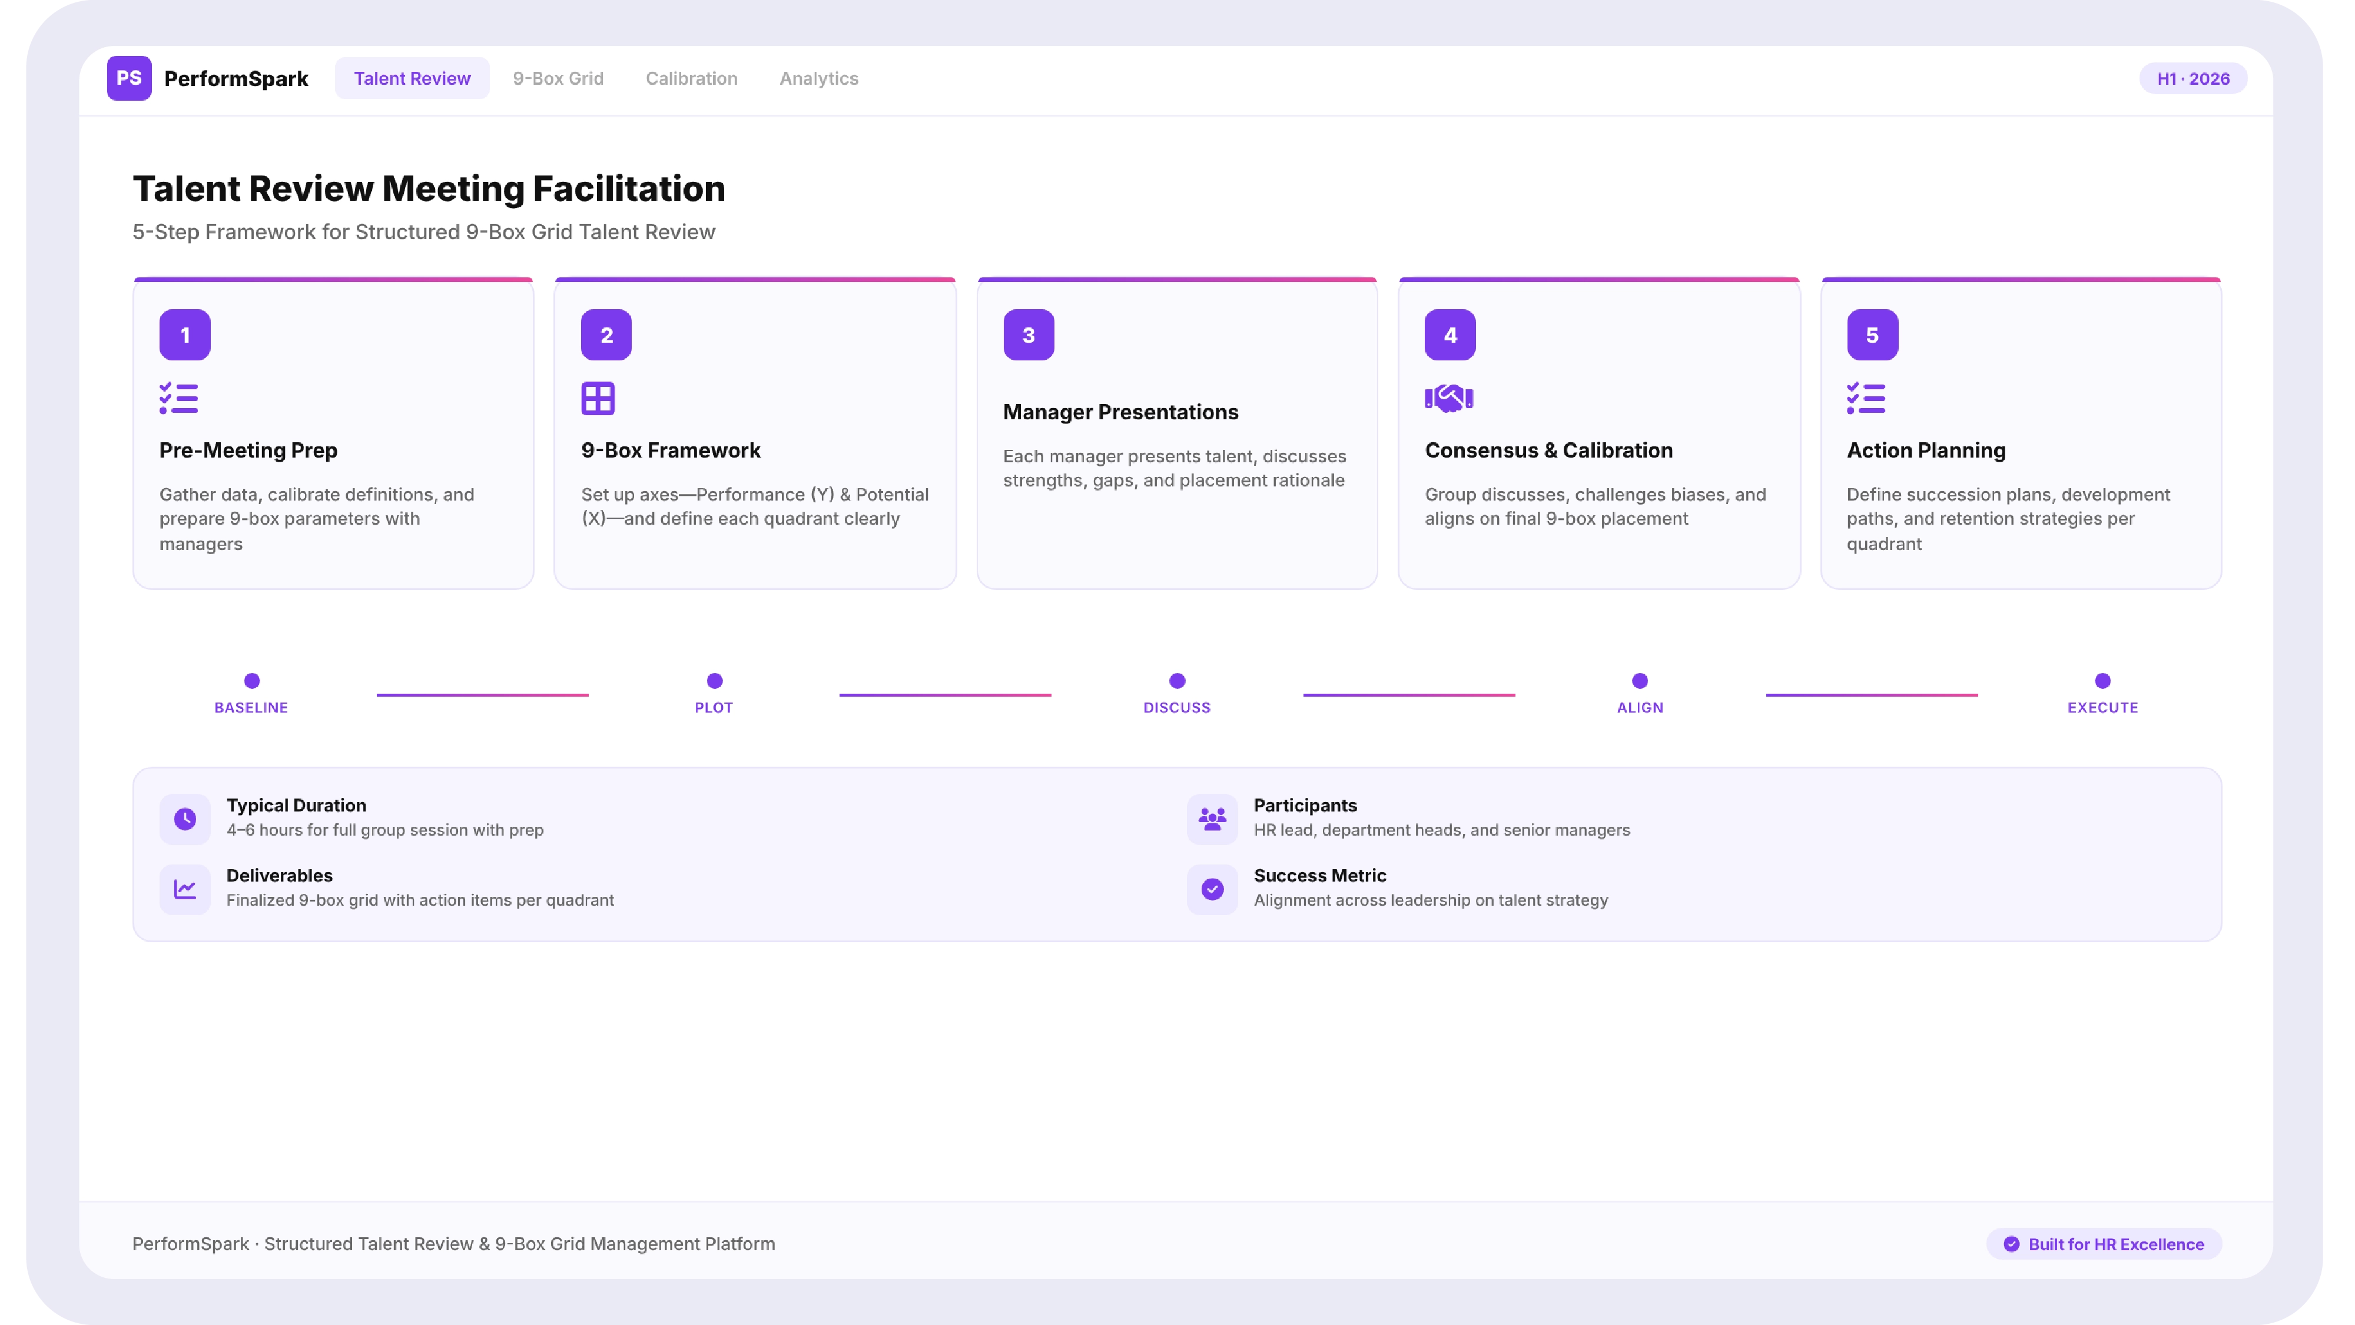The width and height of the screenshot is (2355, 1325).
Task: Click the PerformSpark brand name
Action: (236, 79)
